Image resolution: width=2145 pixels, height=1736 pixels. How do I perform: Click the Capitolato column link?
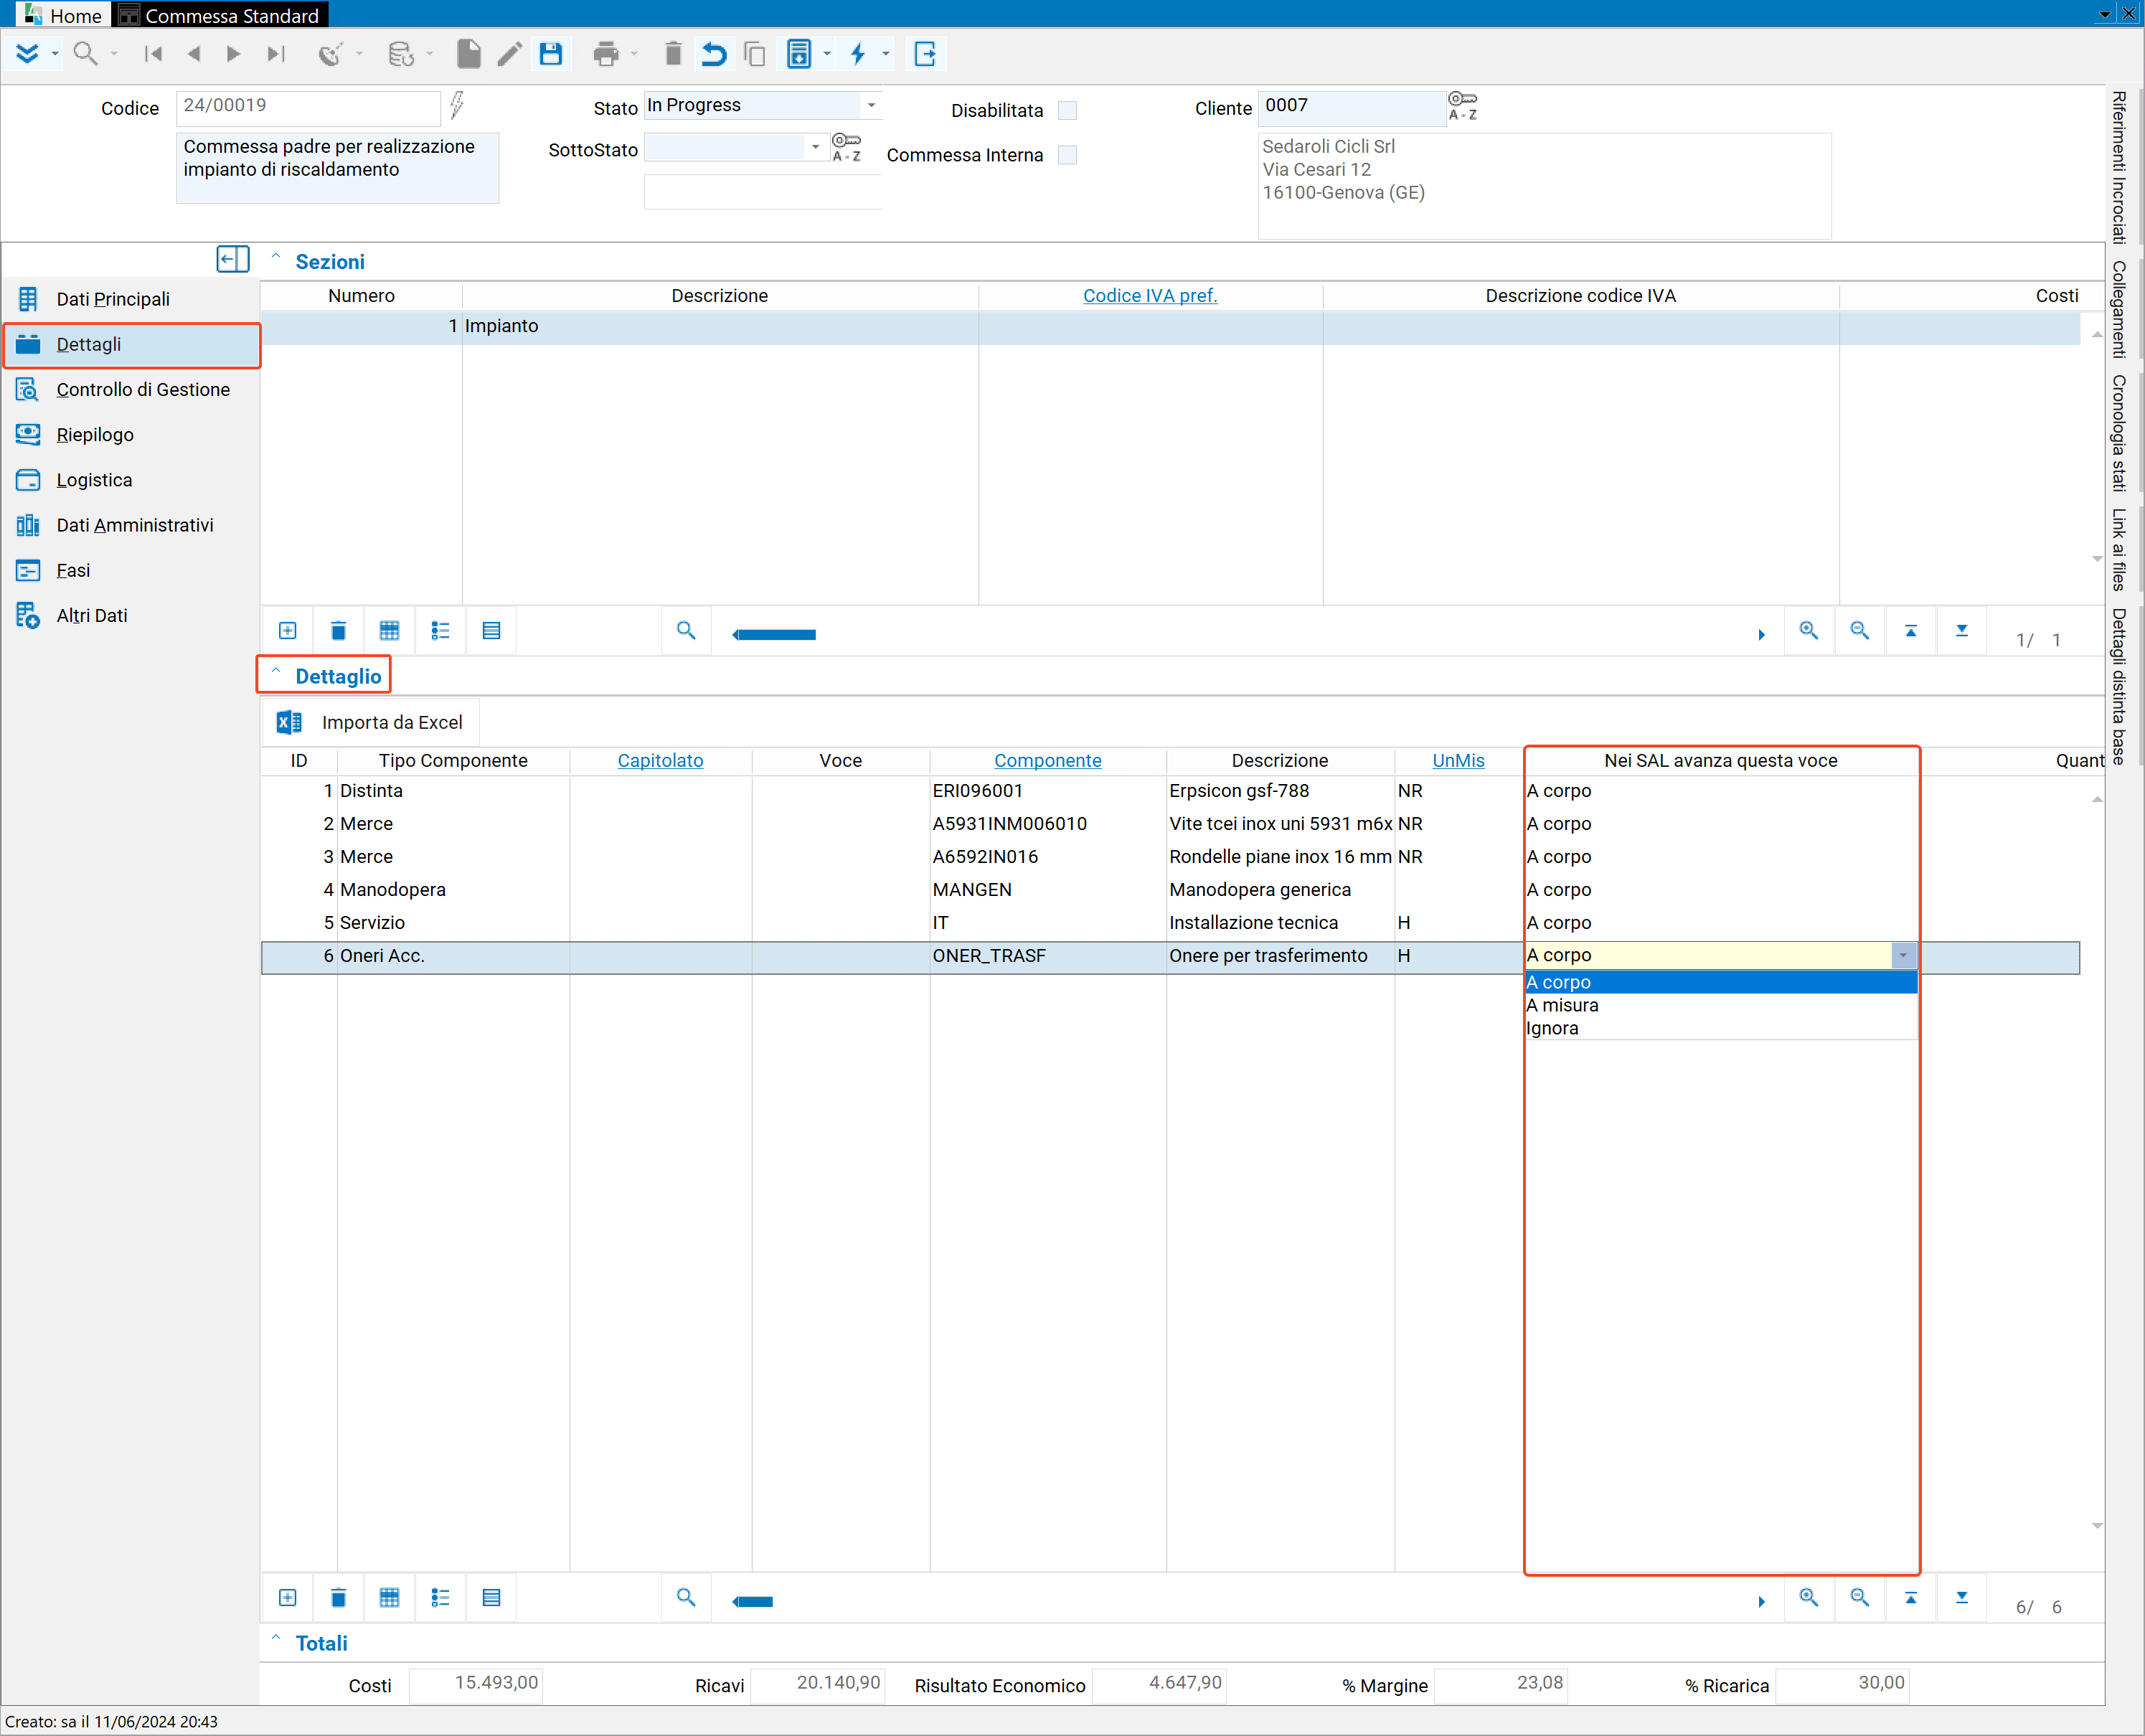[660, 761]
